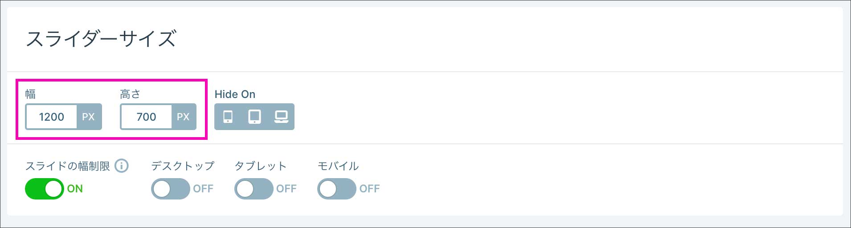
Task: Click the 幅 input field showing 1200
Action: [52, 117]
